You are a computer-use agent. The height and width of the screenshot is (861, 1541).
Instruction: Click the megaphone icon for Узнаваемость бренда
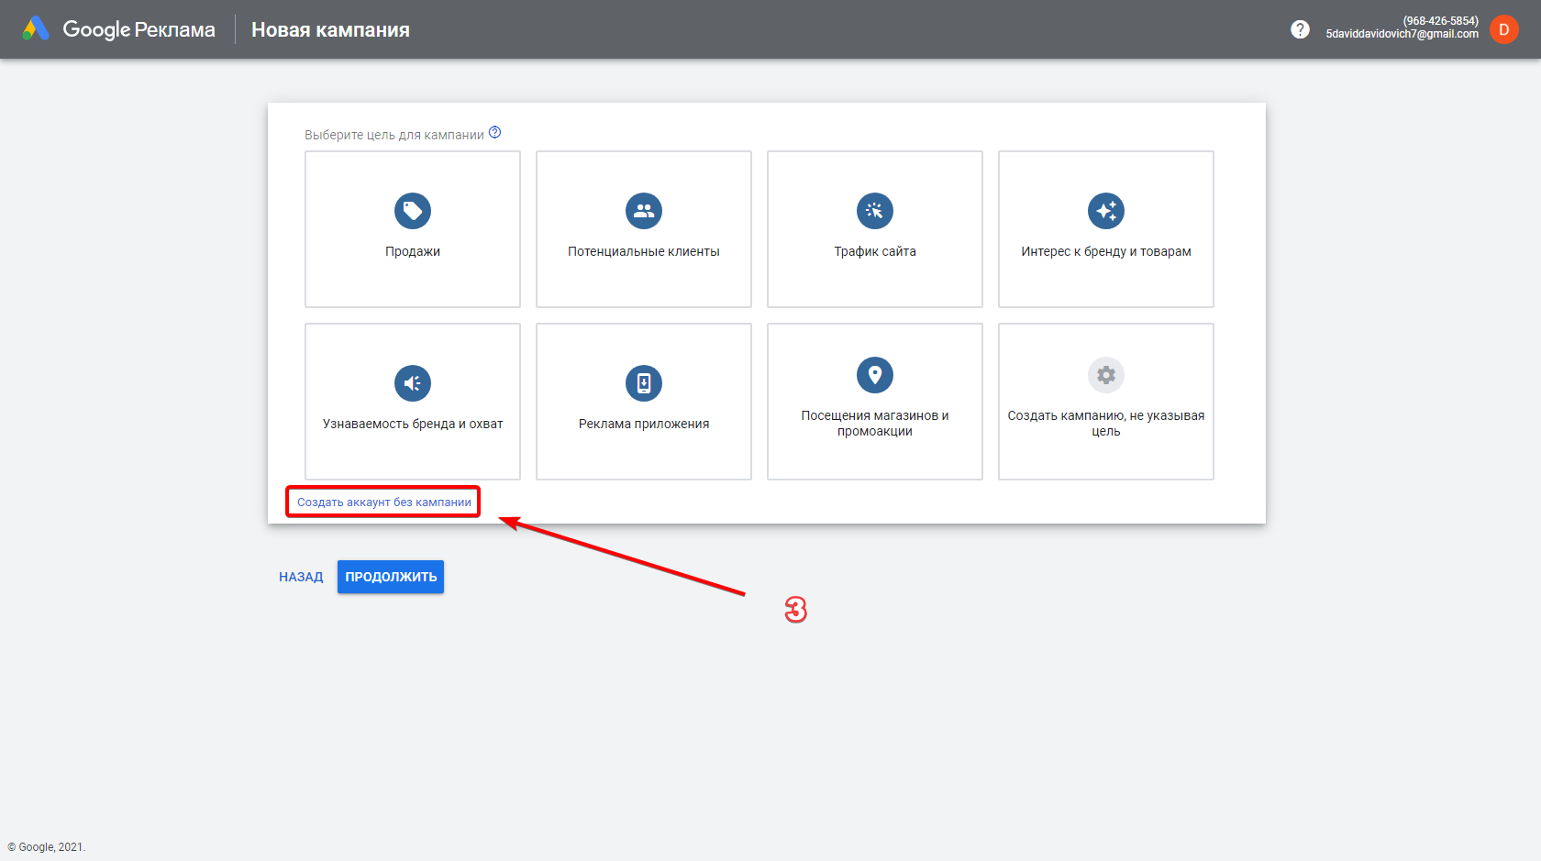413,383
